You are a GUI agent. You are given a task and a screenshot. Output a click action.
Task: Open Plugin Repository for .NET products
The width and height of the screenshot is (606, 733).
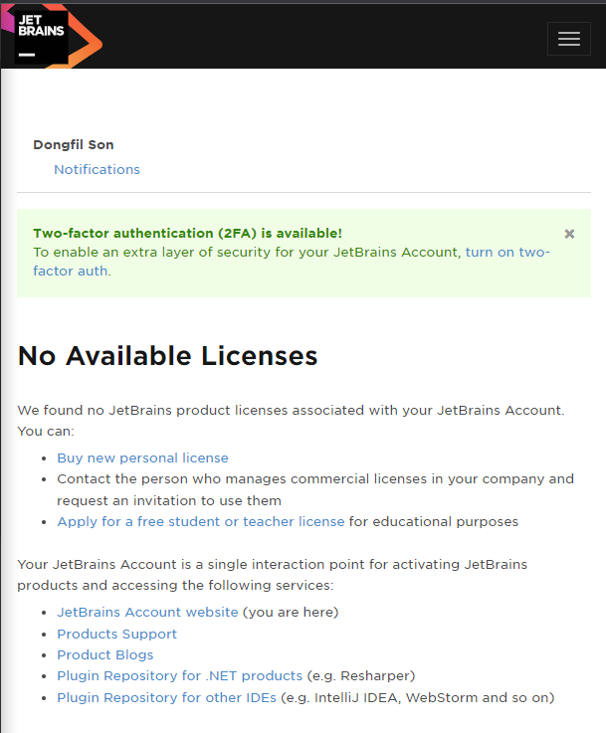click(x=179, y=676)
